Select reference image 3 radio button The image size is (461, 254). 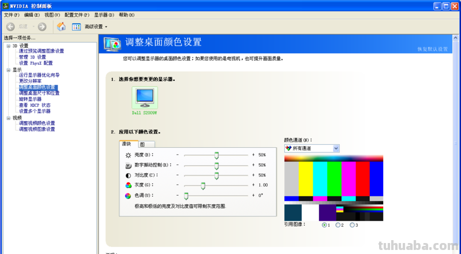[352, 225]
